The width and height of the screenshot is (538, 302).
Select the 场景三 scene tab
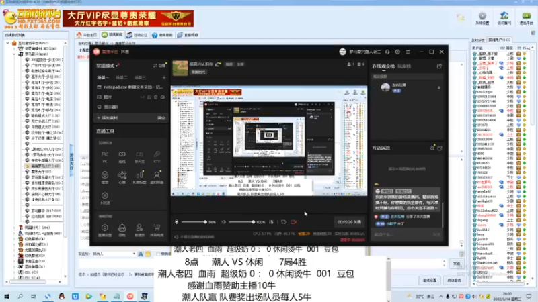(x=140, y=77)
